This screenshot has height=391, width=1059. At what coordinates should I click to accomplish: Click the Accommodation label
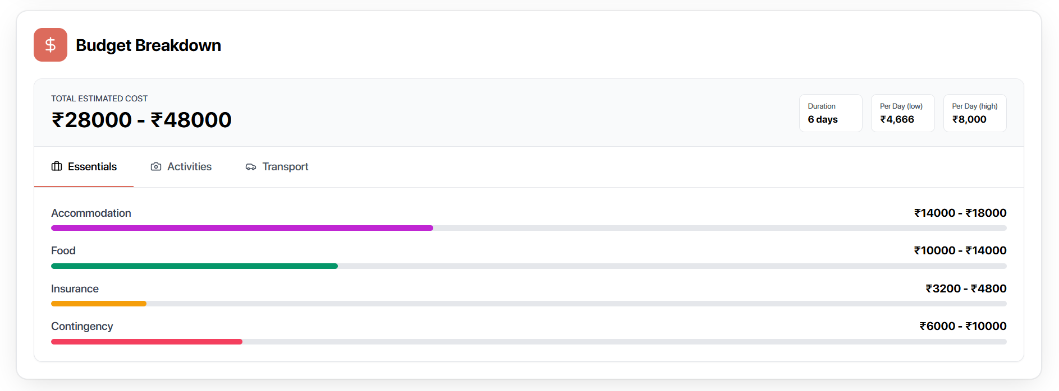click(91, 213)
